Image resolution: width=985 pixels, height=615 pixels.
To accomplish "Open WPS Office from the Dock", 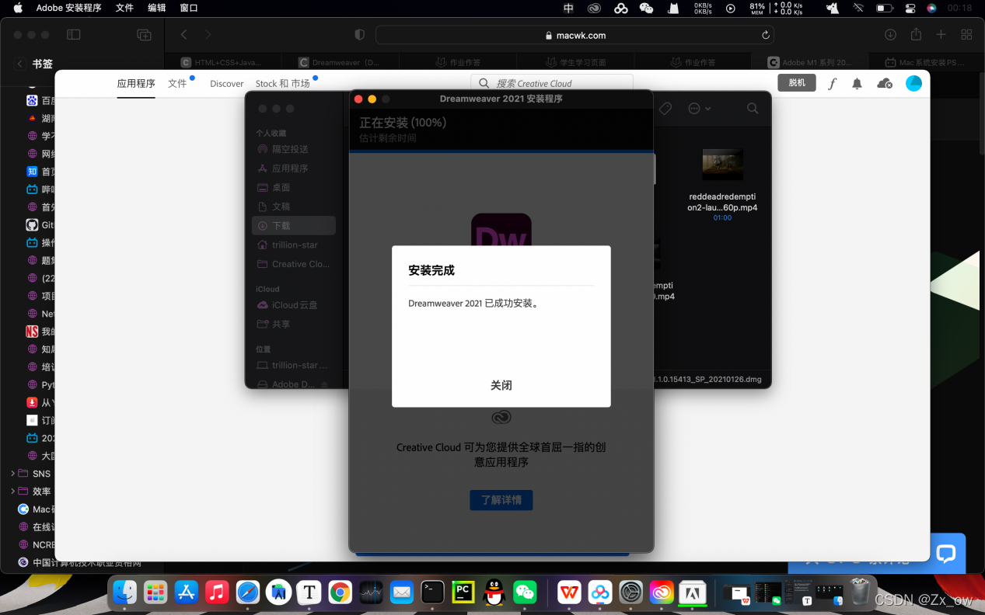I will coord(570,593).
